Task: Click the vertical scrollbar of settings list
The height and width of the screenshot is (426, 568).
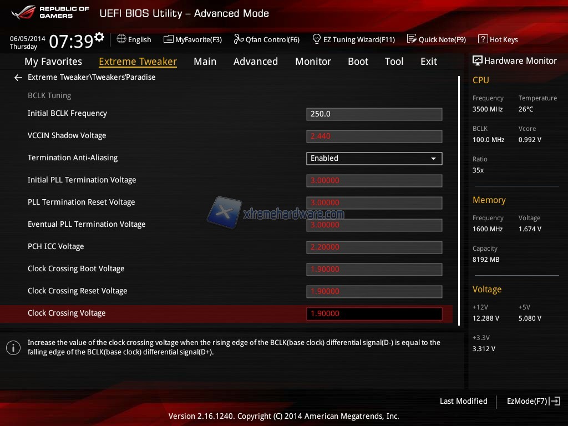Action: [459, 200]
